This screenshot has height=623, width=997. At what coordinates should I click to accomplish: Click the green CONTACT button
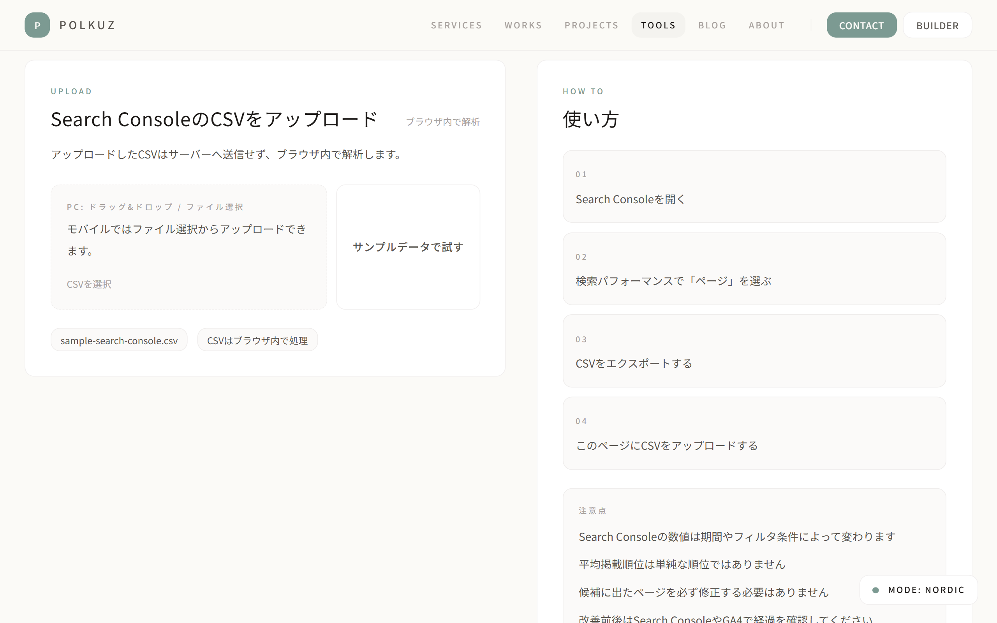(x=861, y=25)
